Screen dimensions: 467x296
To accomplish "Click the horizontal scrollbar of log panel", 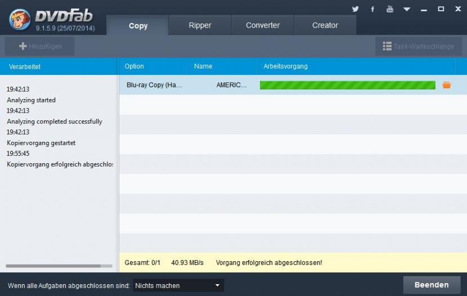I will (x=59, y=266).
